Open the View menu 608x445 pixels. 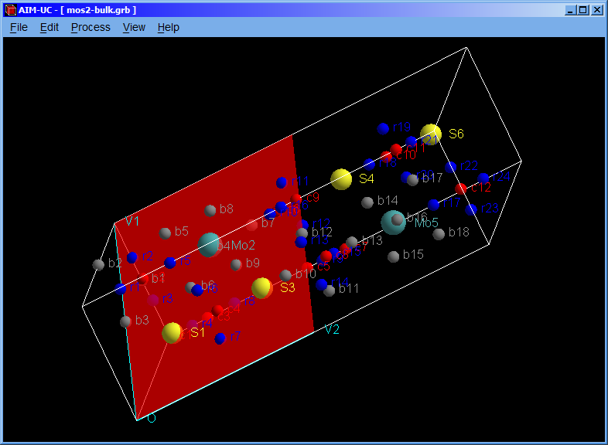tap(134, 27)
